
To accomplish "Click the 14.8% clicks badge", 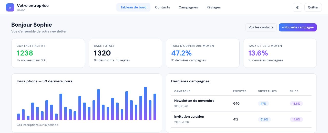I will [x=296, y=119].
